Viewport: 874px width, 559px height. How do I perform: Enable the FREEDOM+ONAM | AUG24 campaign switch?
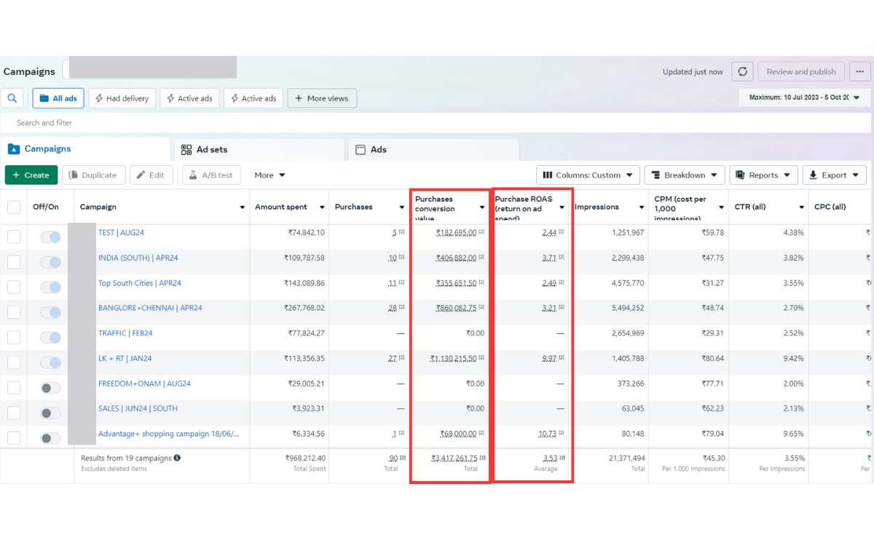[50, 388]
